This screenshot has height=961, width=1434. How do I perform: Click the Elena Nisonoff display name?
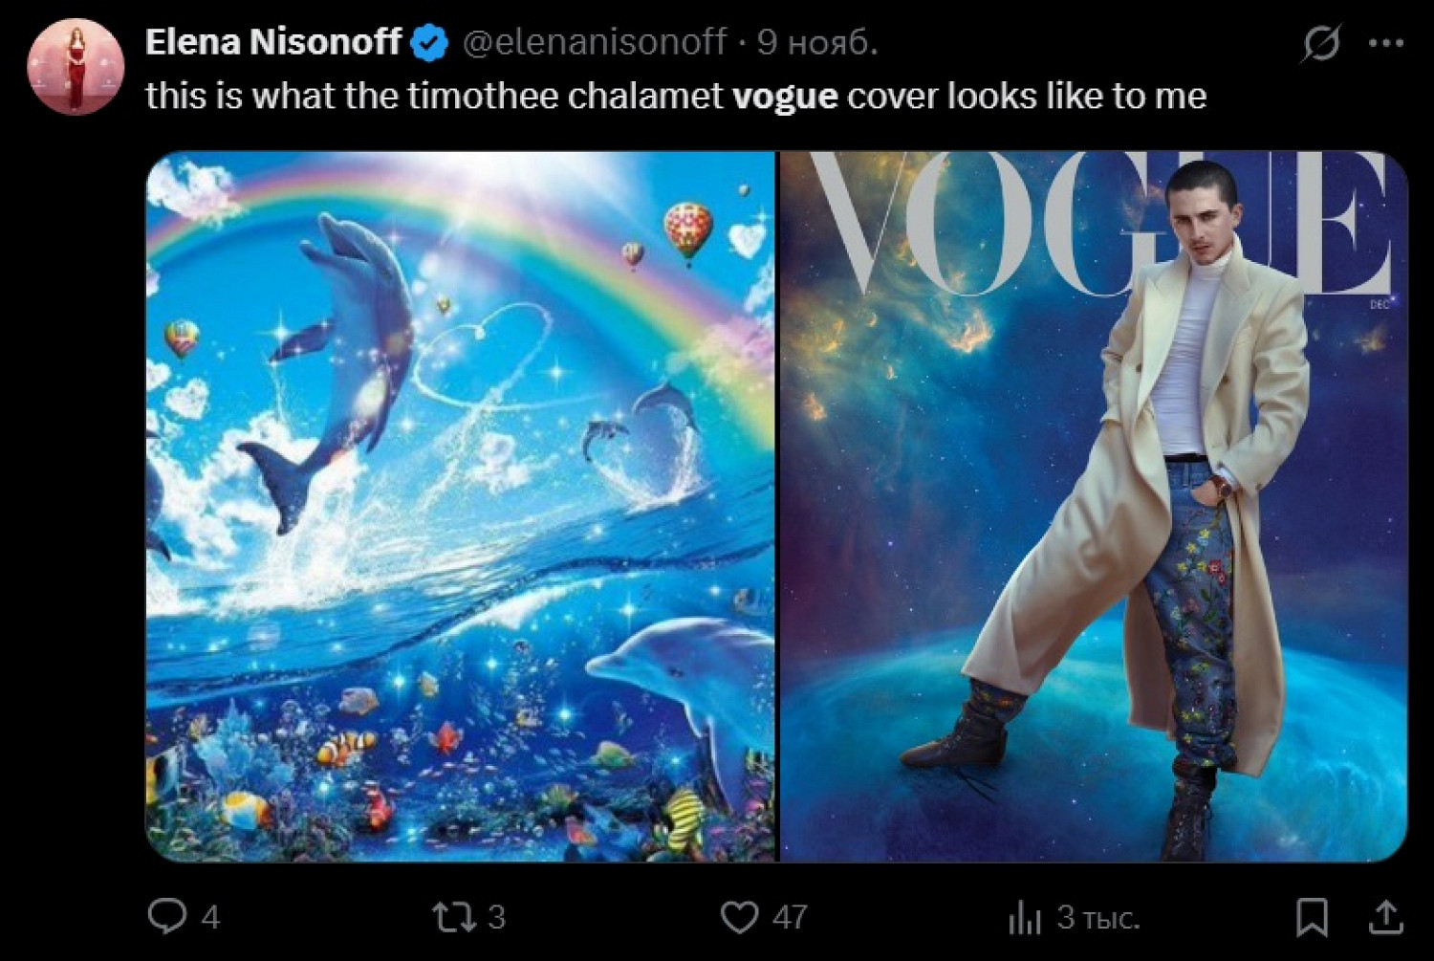[273, 42]
